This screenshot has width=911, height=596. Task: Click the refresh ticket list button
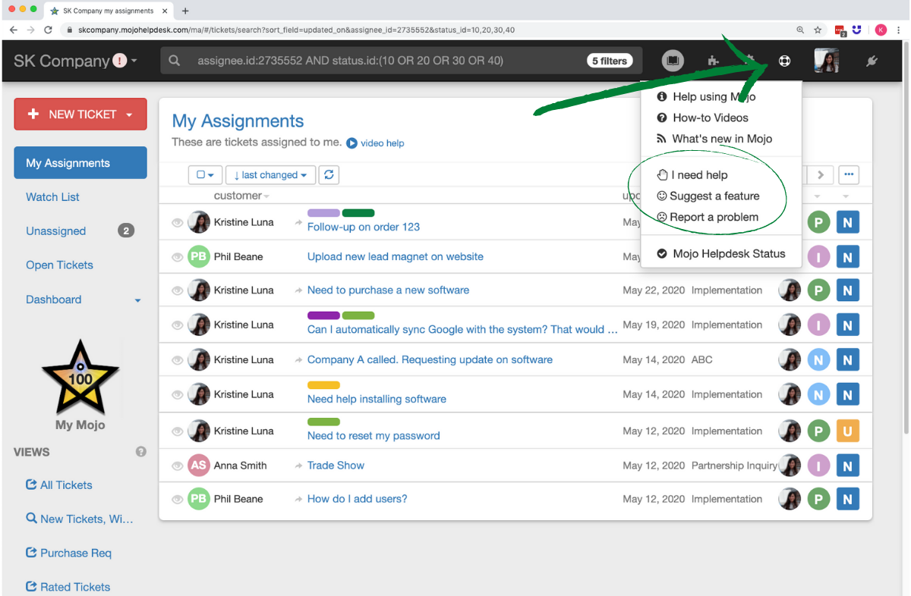click(x=329, y=174)
